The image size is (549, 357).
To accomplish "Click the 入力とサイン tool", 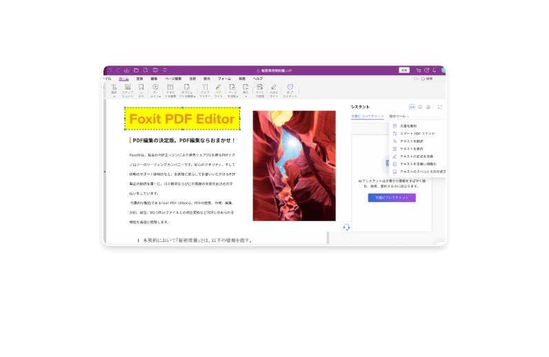I will 274,91.
